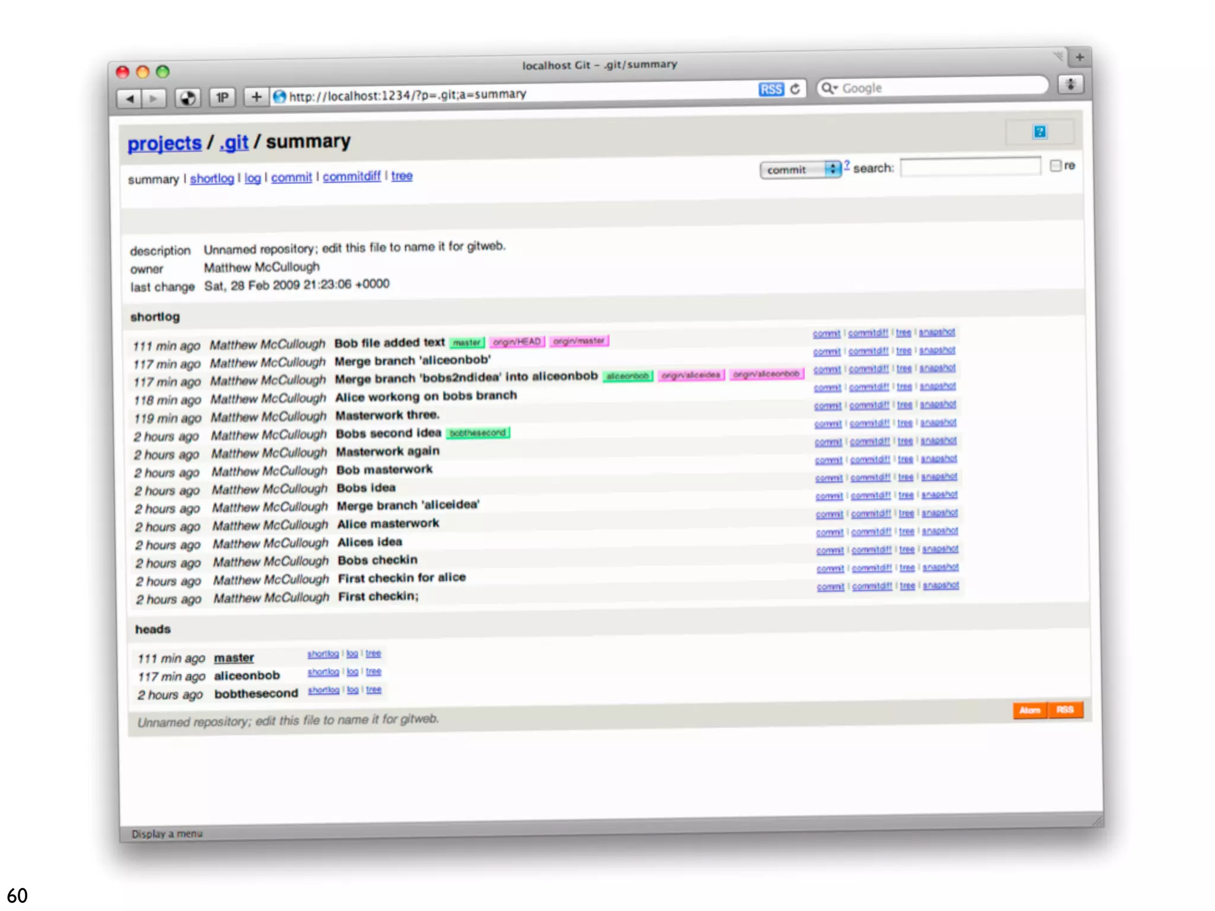Open the commit search type dropdown
This screenshot has height=911, width=1215.
point(801,170)
